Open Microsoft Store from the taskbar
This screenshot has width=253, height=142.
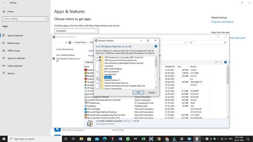[x=89, y=139]
